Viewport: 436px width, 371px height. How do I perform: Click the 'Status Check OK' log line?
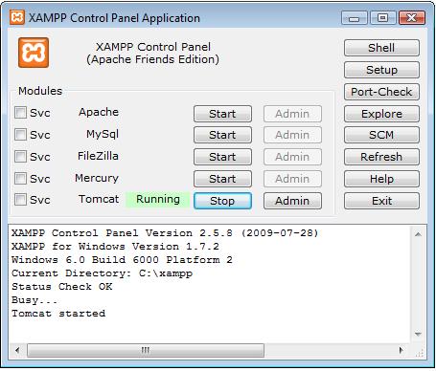click(62, 287)
